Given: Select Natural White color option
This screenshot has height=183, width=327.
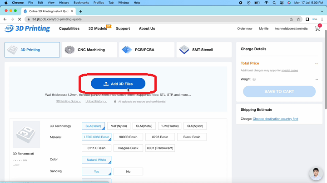Looking at the screenshot, I should point(96,160).
